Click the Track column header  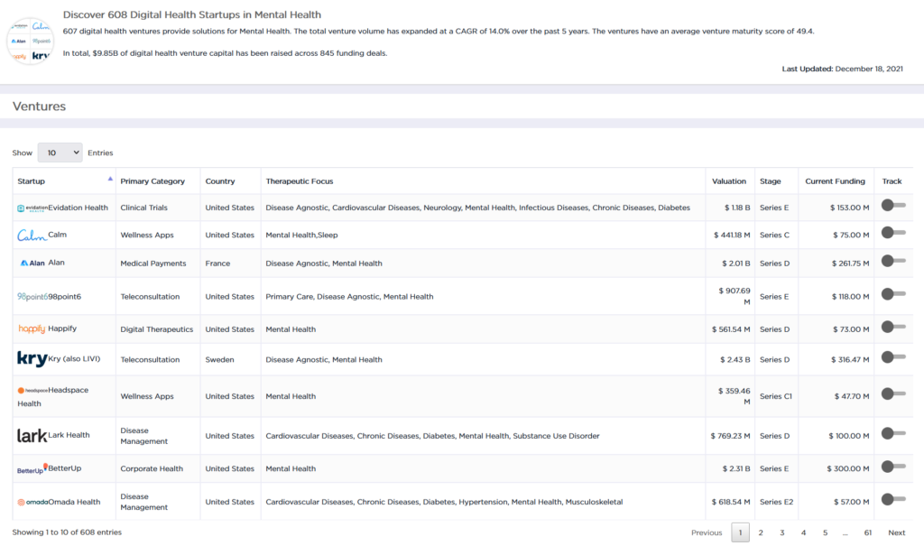pyautogui.click(x=892, y=181)
